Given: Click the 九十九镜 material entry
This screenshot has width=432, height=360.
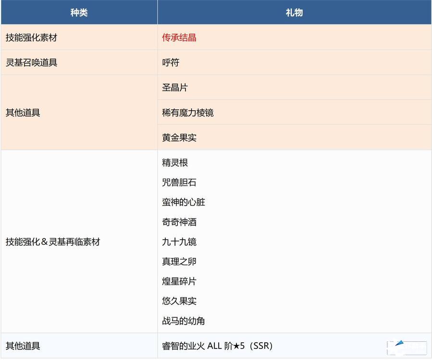Looking at the screenshot, I should [x=179, y=242].
